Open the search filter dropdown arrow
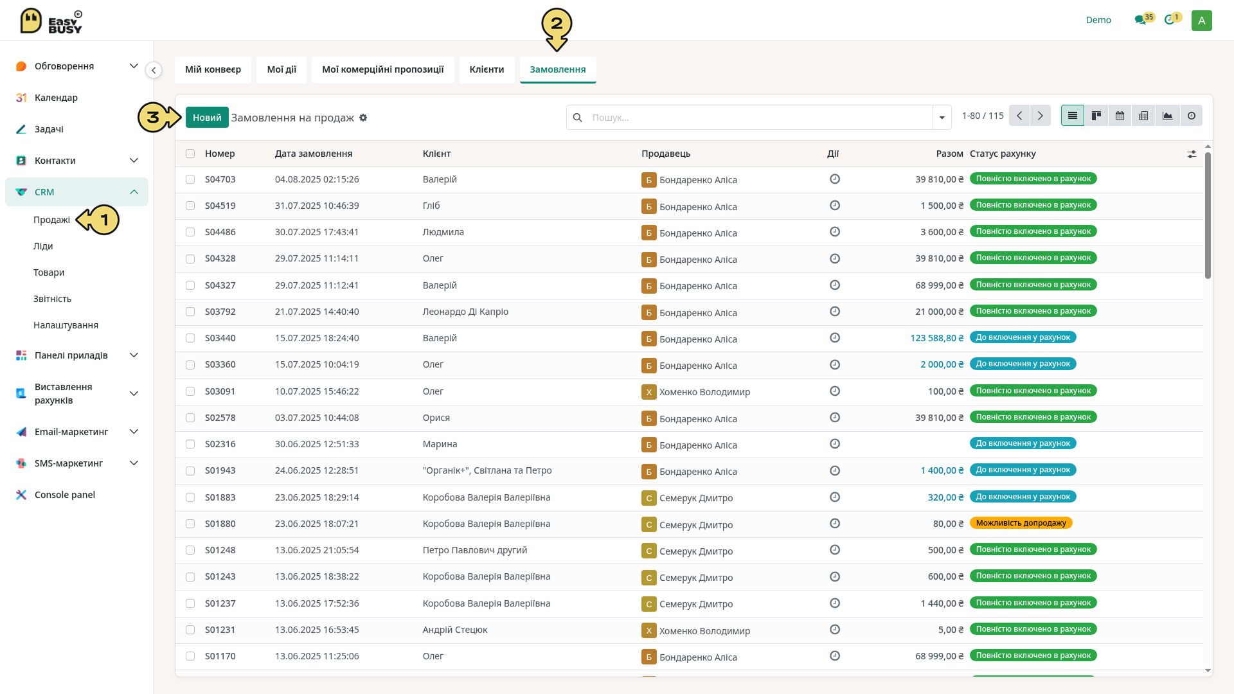Viewport: 1234px width, 694px height. 942,118
